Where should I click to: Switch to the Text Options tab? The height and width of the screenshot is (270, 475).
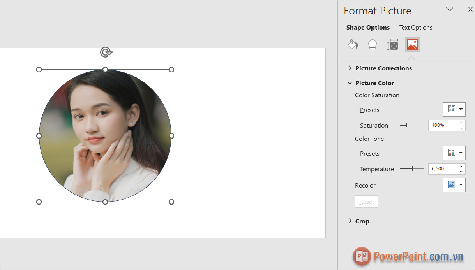tap(416, 28)
